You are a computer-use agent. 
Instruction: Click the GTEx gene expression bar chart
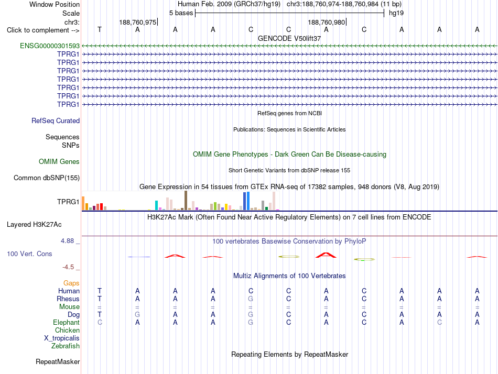(180, 201)
